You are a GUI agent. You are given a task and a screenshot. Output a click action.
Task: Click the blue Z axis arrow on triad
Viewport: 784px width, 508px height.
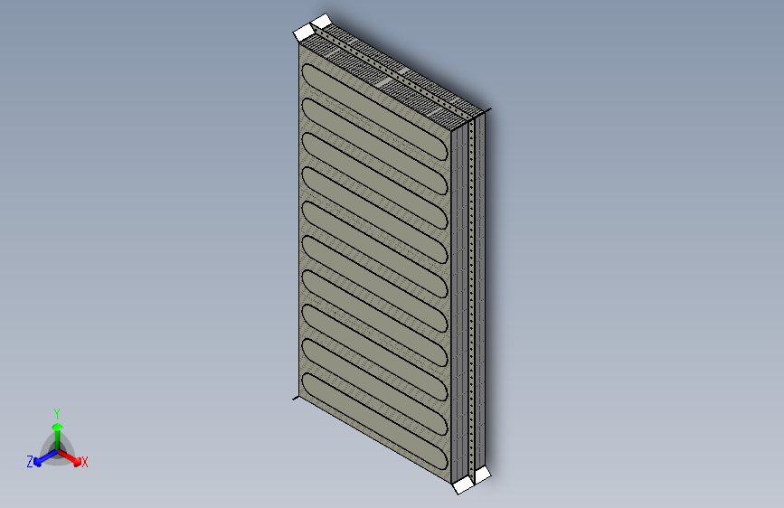[44, 458]
